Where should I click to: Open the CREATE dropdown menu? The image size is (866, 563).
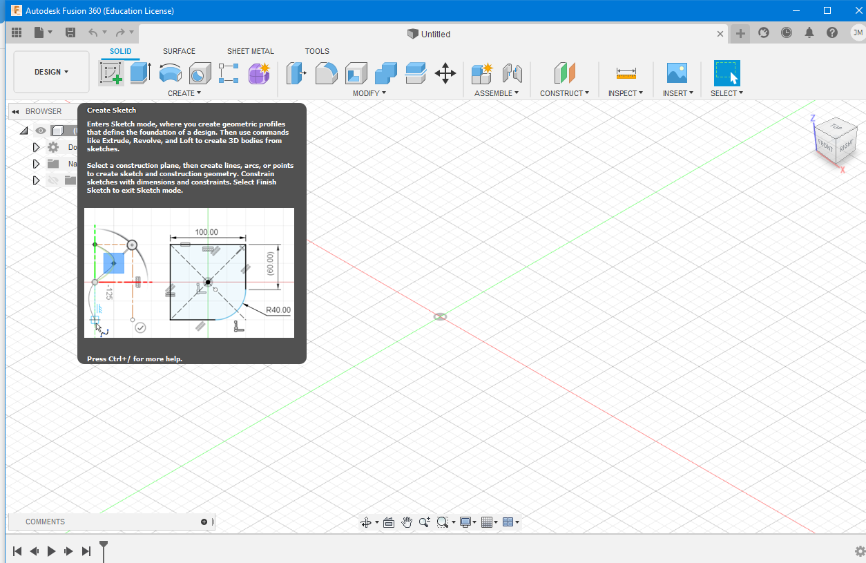pos(184,93)
